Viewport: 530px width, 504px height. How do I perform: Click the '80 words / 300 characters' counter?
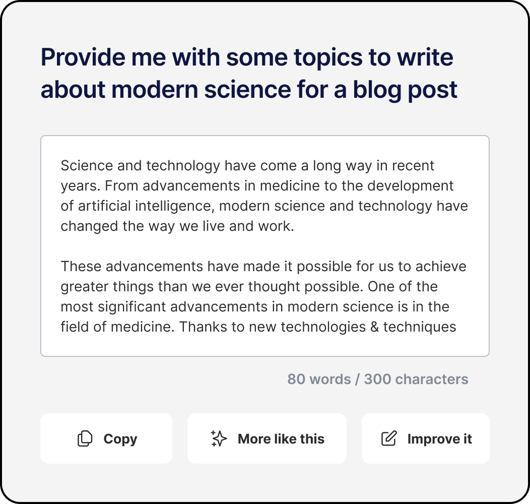(x=378, y=379)
